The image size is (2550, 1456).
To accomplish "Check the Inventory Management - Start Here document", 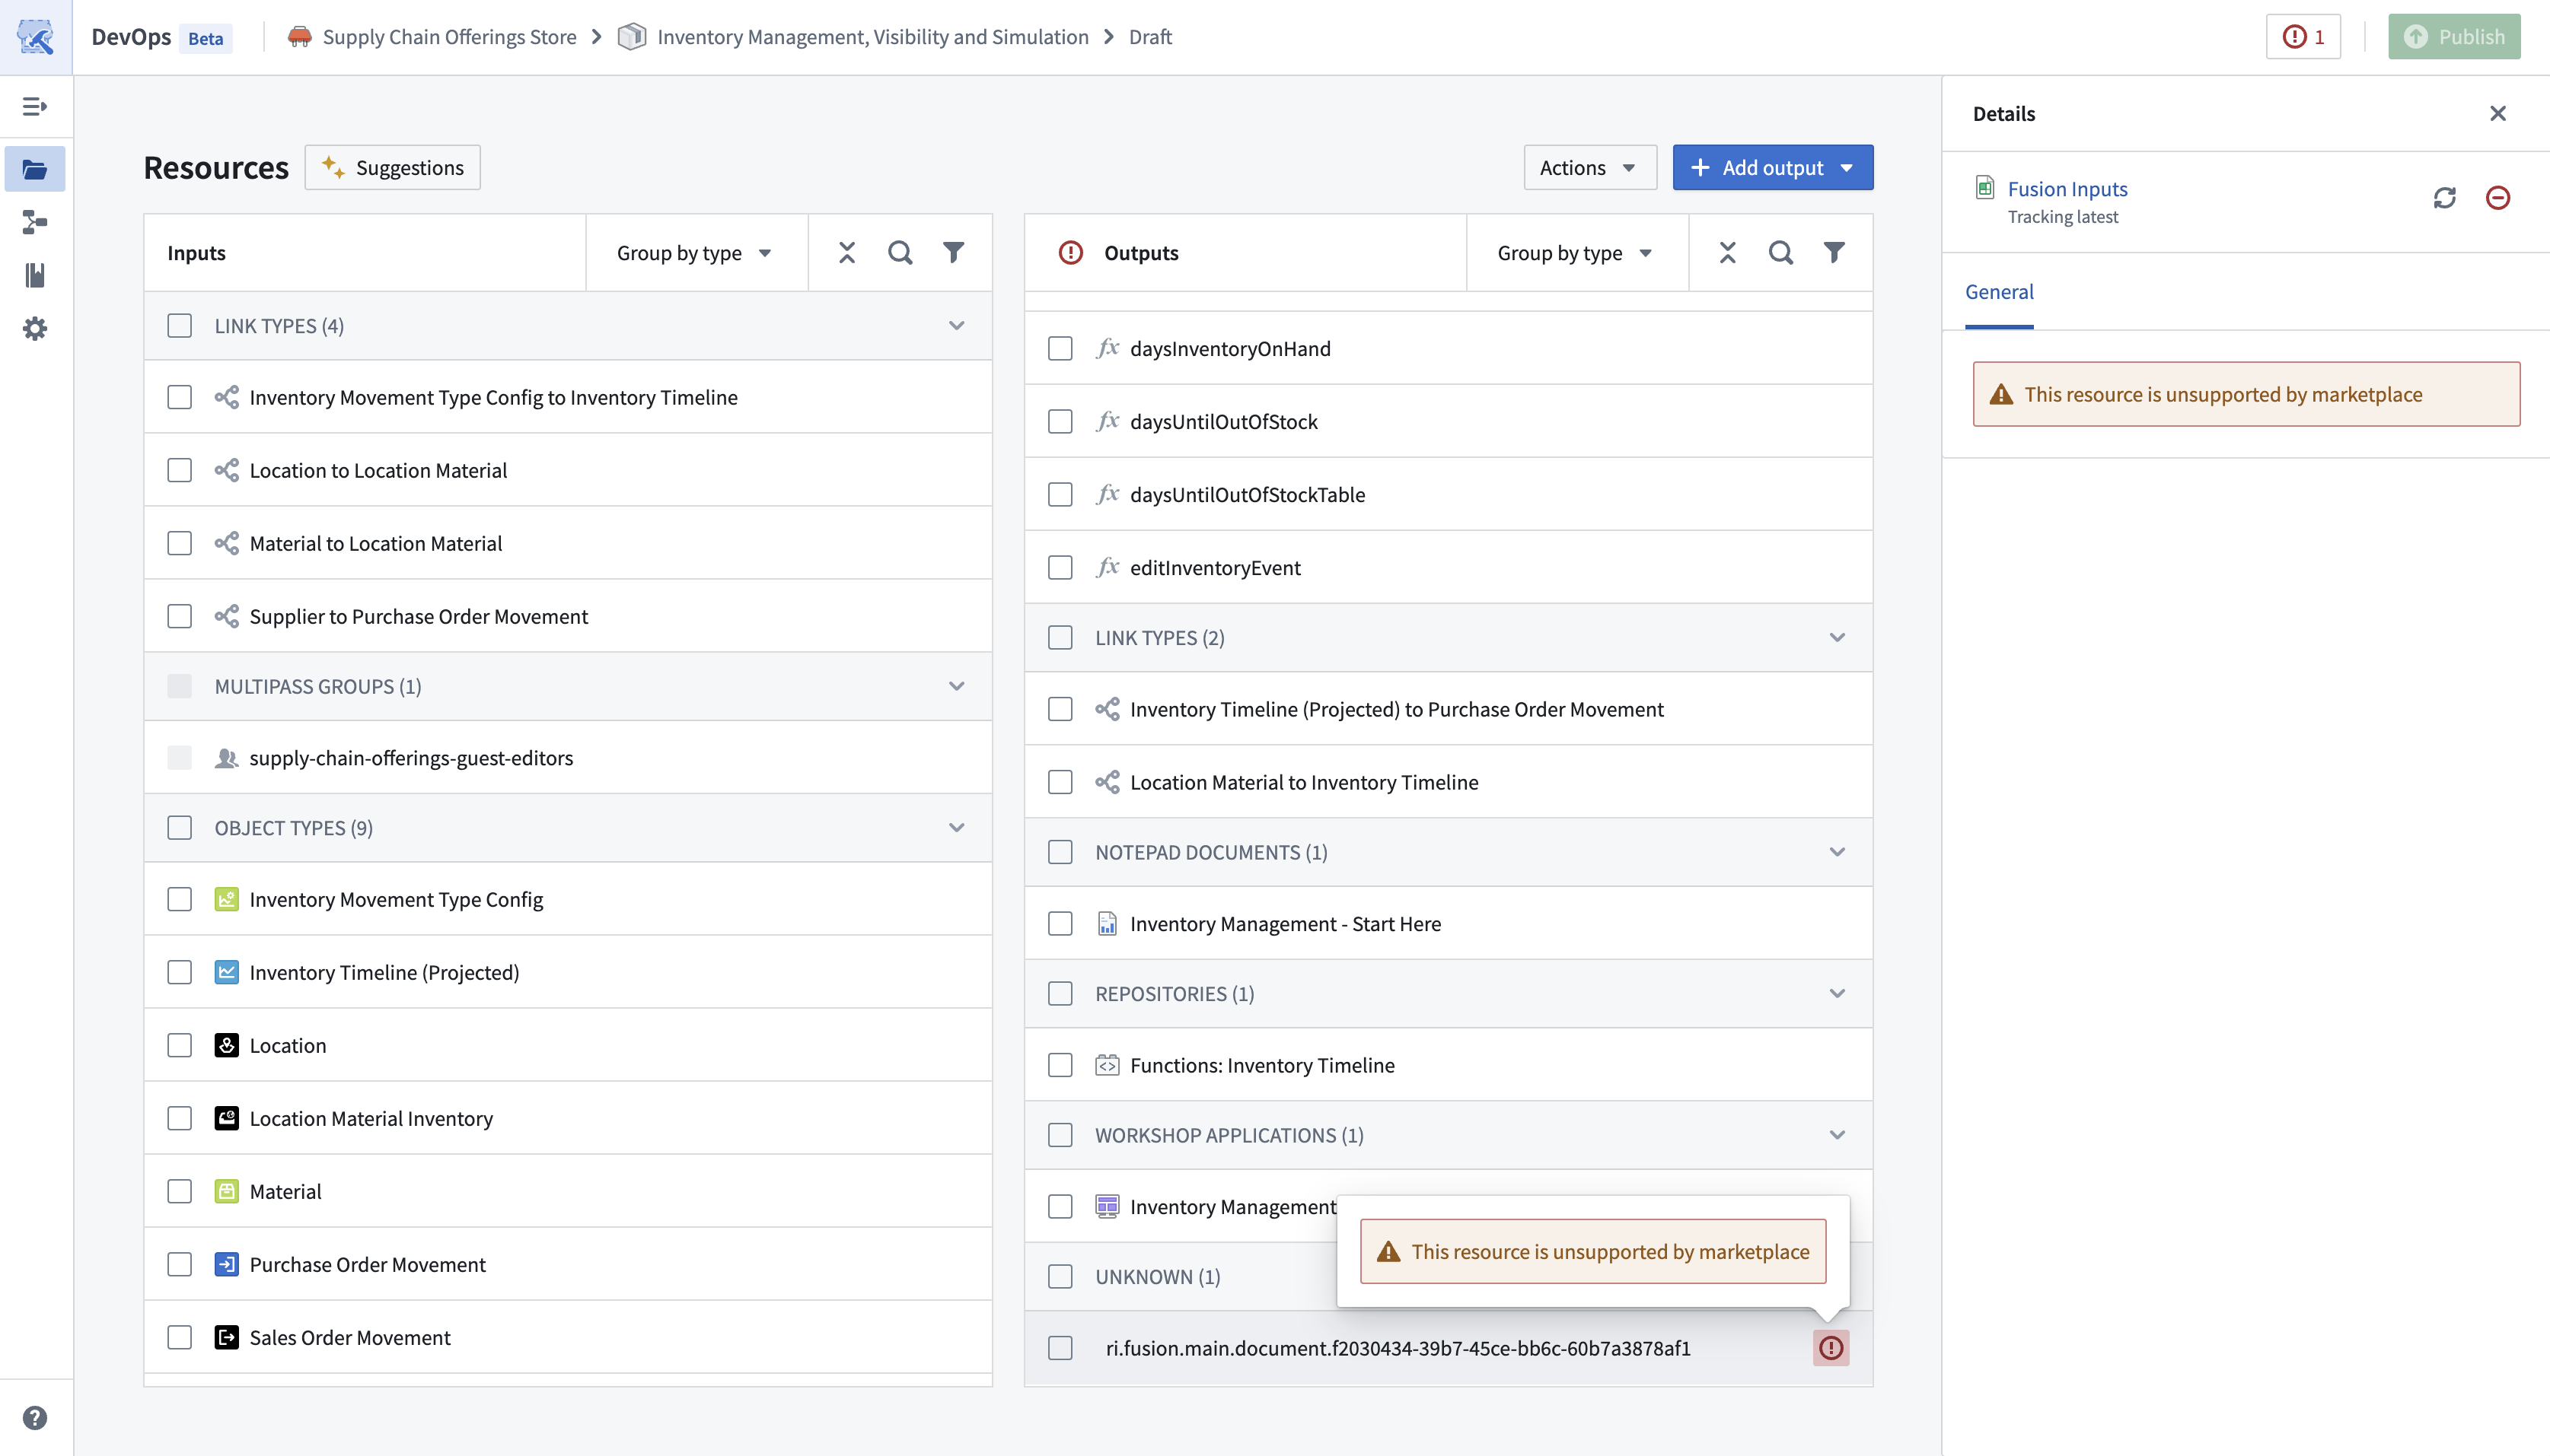I will coord(1060,924).
